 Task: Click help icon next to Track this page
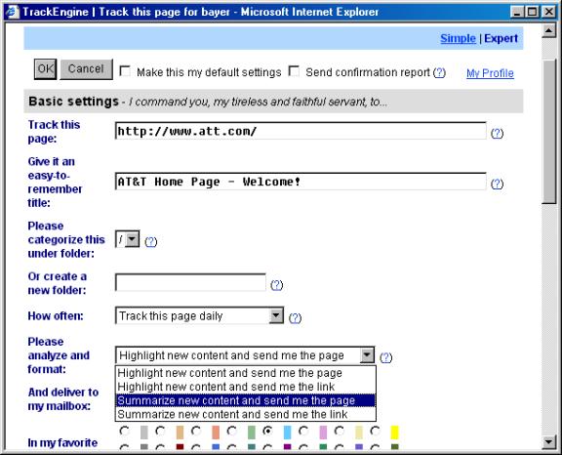point(497,134)
